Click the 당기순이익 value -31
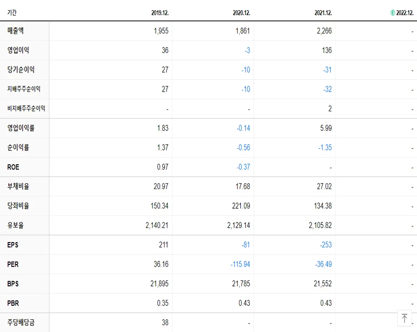The height and width of the screenshot is (332, 417). [x=328, y=70]
